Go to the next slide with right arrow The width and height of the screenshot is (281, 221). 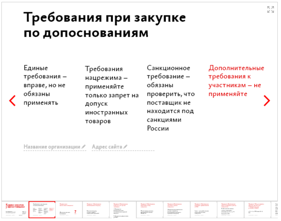[x=266, y=101]
